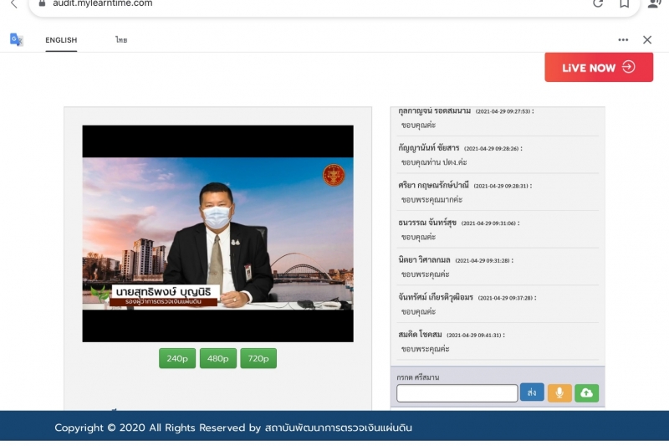Click the green cloud upload button
This screenshot has height=446, width=669.
coord(586,392)
